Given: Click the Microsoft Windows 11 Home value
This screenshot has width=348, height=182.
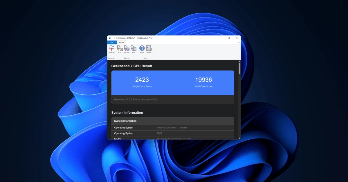Looking at the screenshot, I should click(172, 128).
